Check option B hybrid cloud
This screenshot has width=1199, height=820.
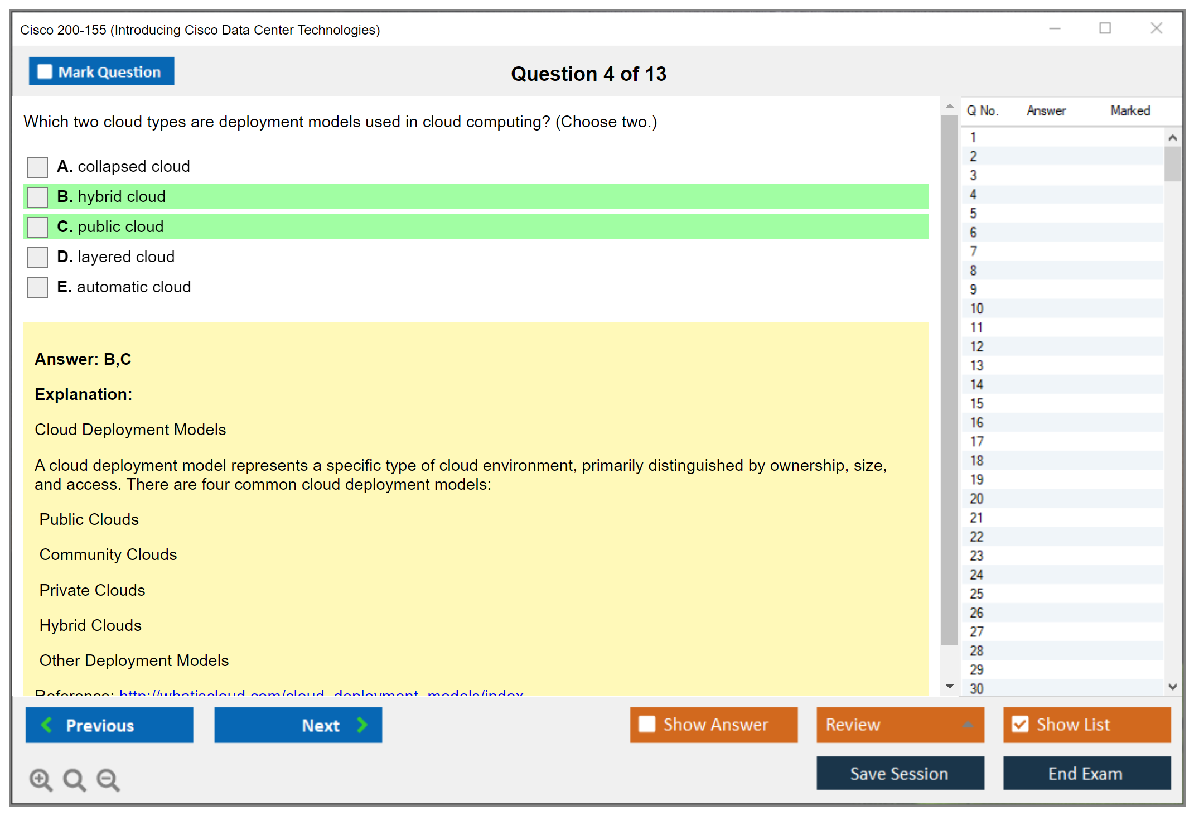(37, 197)
